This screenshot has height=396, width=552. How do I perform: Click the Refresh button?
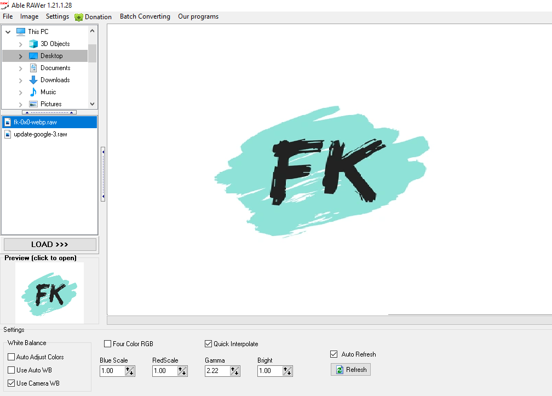pyautogui.click(x=350, y=370)
